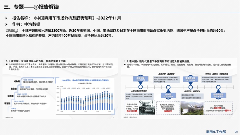Click the bridge highway photo
240x135 pixels.
192,108
